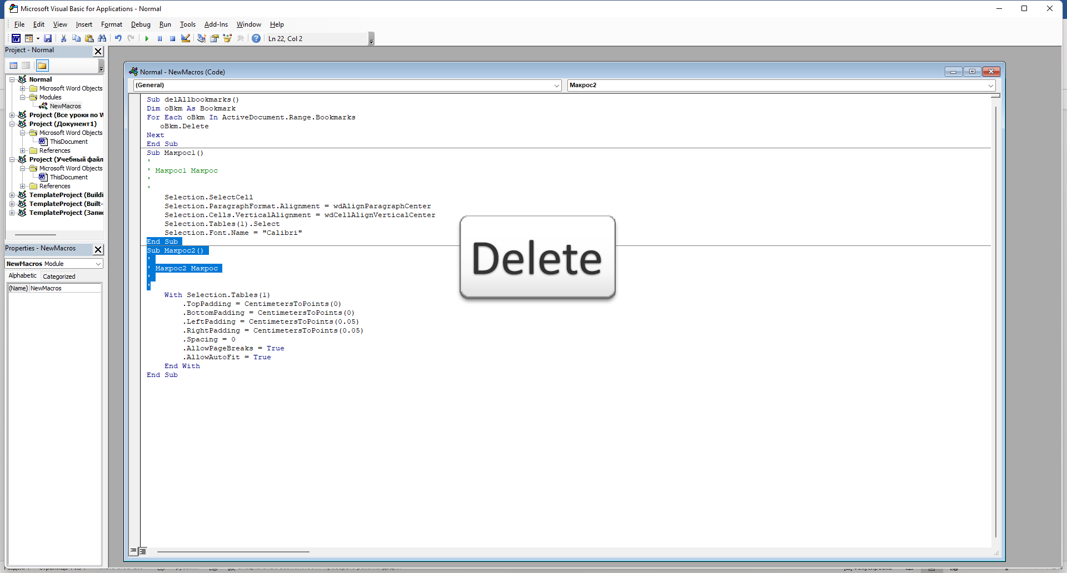The image size is (1067, 573).
Task: Expand TemplateProject (Buildi node
Action: (x=12, y=195)
